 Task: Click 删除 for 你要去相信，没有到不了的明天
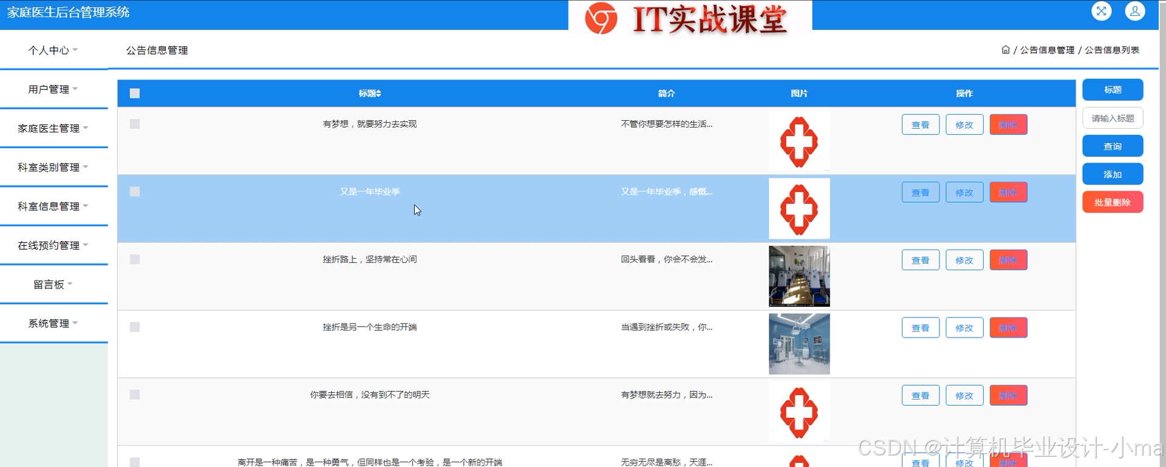tap(1008, 395)
